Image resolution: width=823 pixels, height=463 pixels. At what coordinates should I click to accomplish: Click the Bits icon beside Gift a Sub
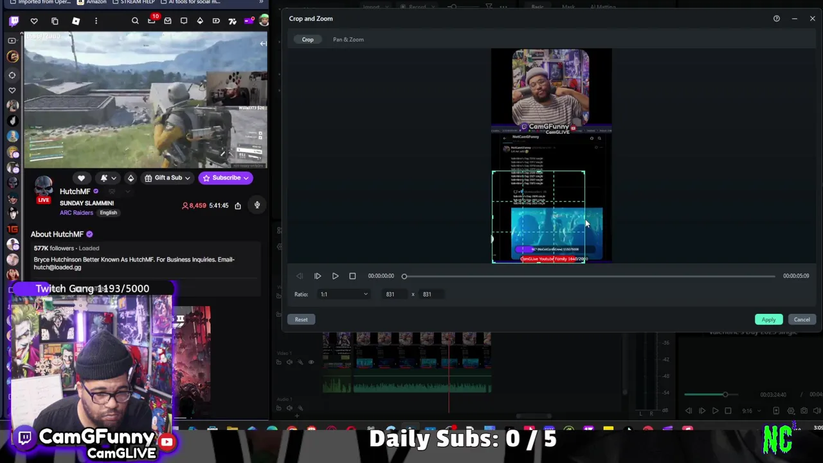click(131, 178)
